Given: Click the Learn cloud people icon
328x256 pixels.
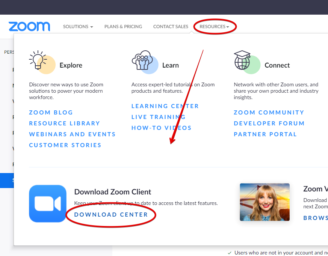Looking at the screenshot, I should (x=142, y=60).
